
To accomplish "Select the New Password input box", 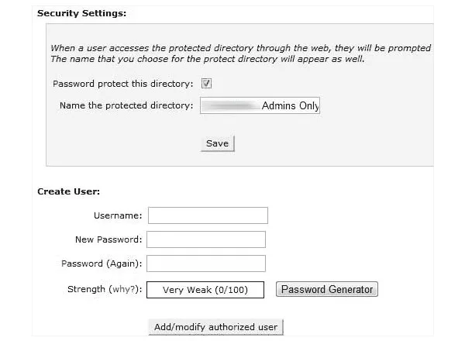I will [206, 239].
